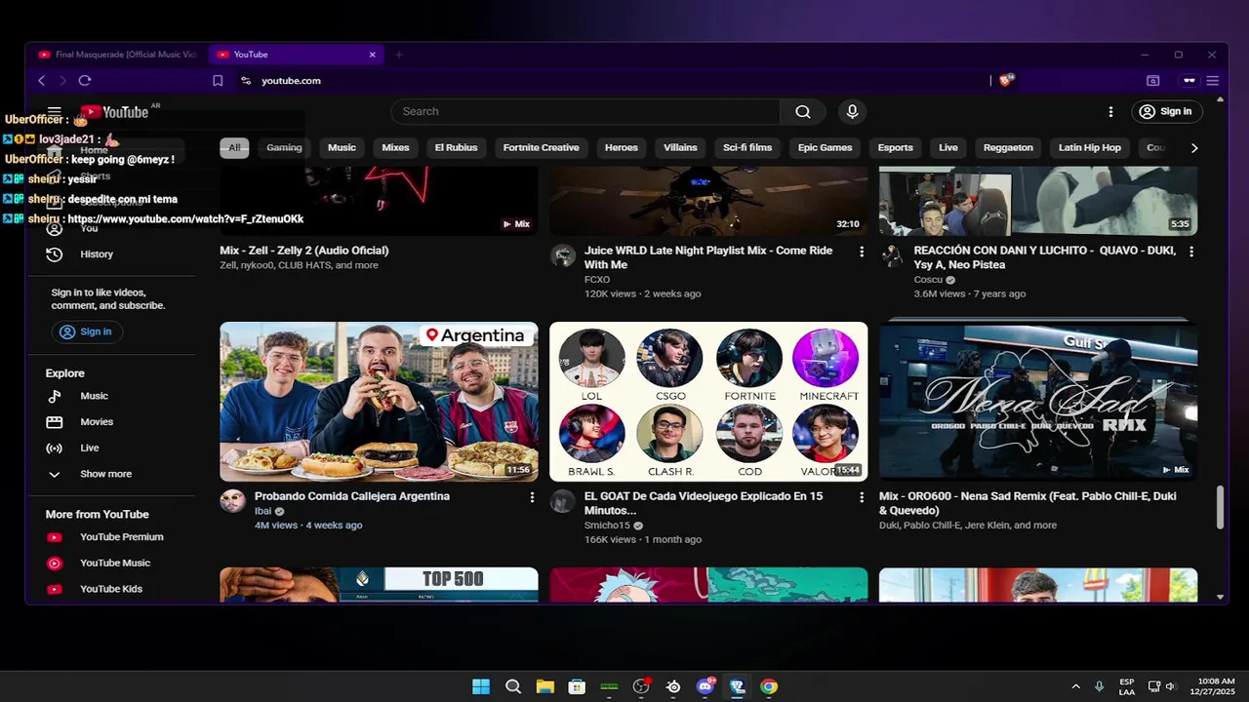1249x702 pixels.
Task: Open the browser main hamburger menu
Action: [x=1213, y=81]
